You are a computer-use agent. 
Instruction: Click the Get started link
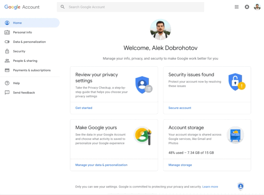[x=84, y=108]
